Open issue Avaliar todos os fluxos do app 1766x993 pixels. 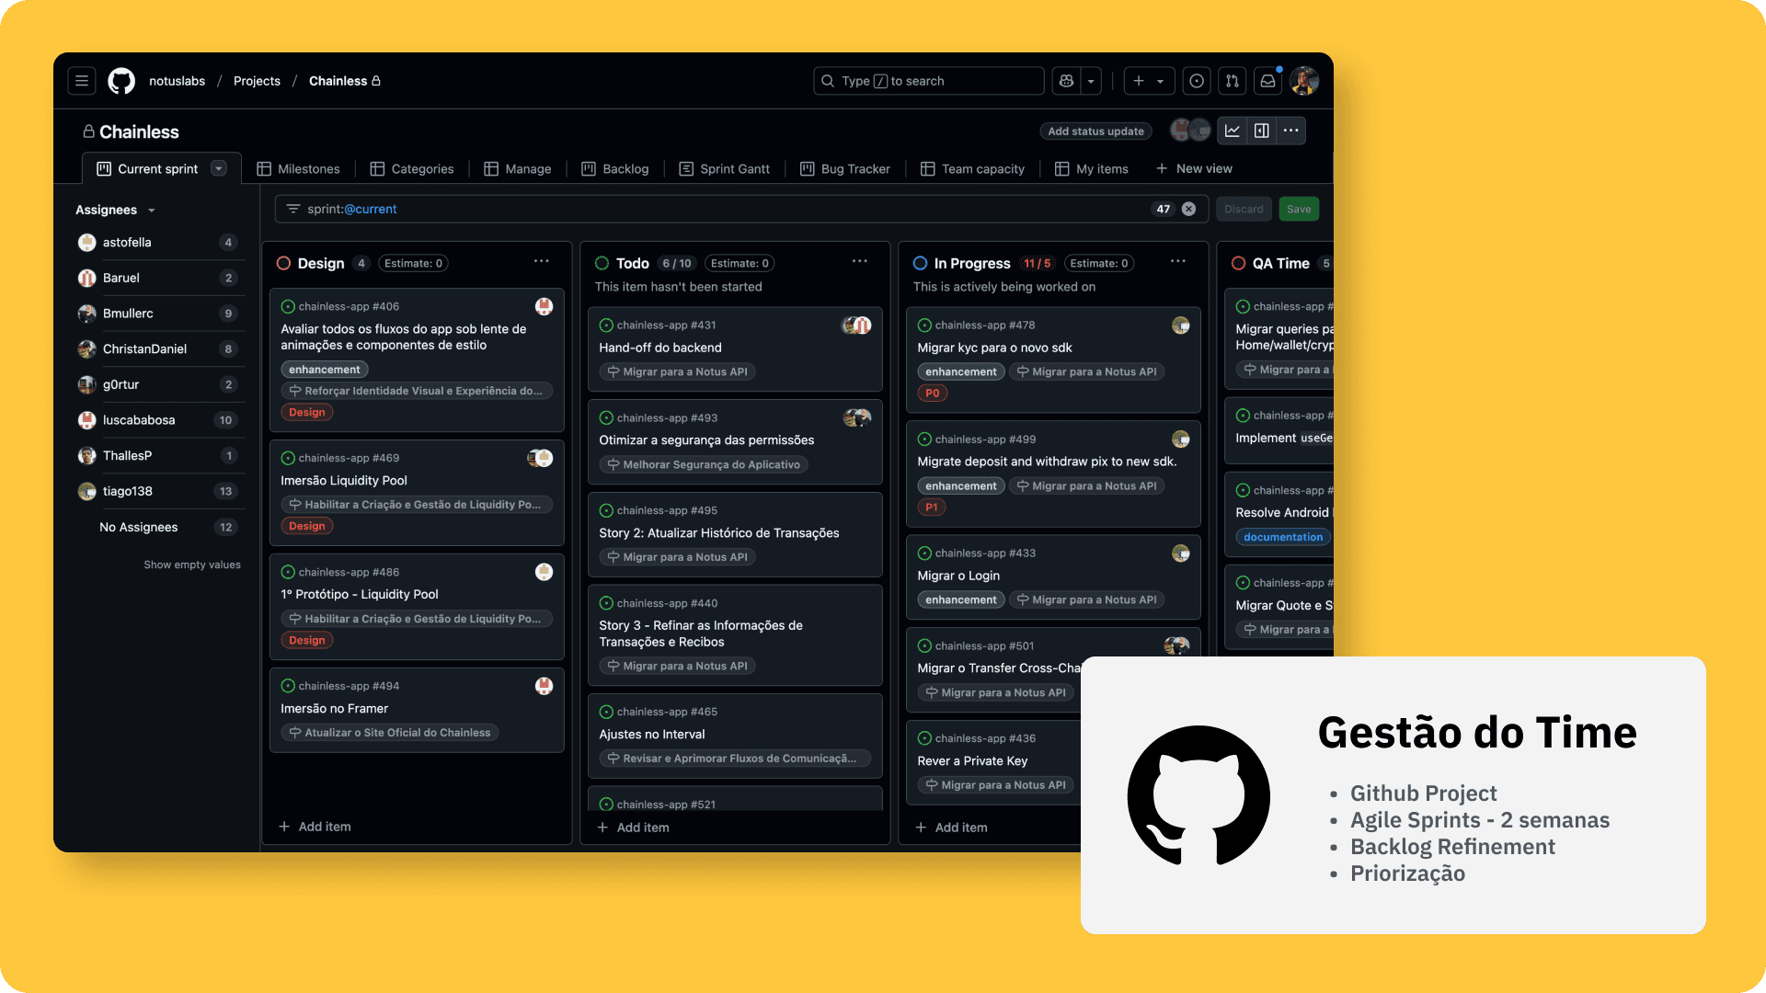click(x=404, y=337)
